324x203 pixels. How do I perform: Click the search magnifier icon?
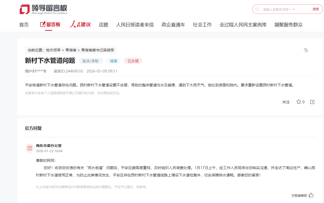[257, 9]
